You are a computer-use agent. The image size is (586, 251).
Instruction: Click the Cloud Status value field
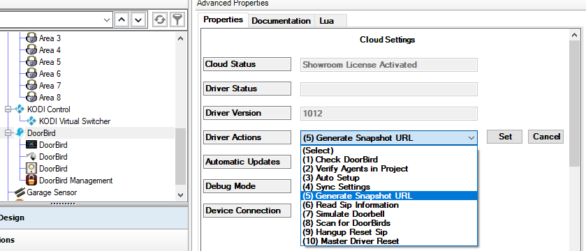click(x=388, y=65)
